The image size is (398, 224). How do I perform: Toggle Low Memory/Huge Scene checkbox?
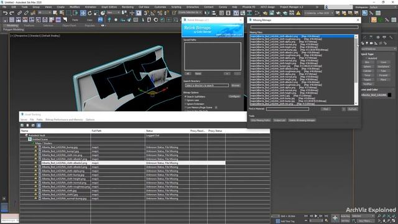185,108
